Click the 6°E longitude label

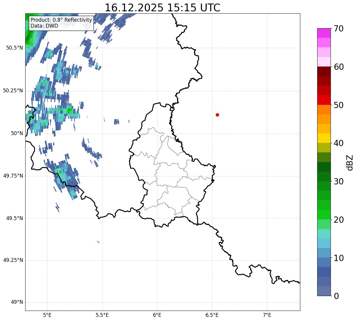157,315
